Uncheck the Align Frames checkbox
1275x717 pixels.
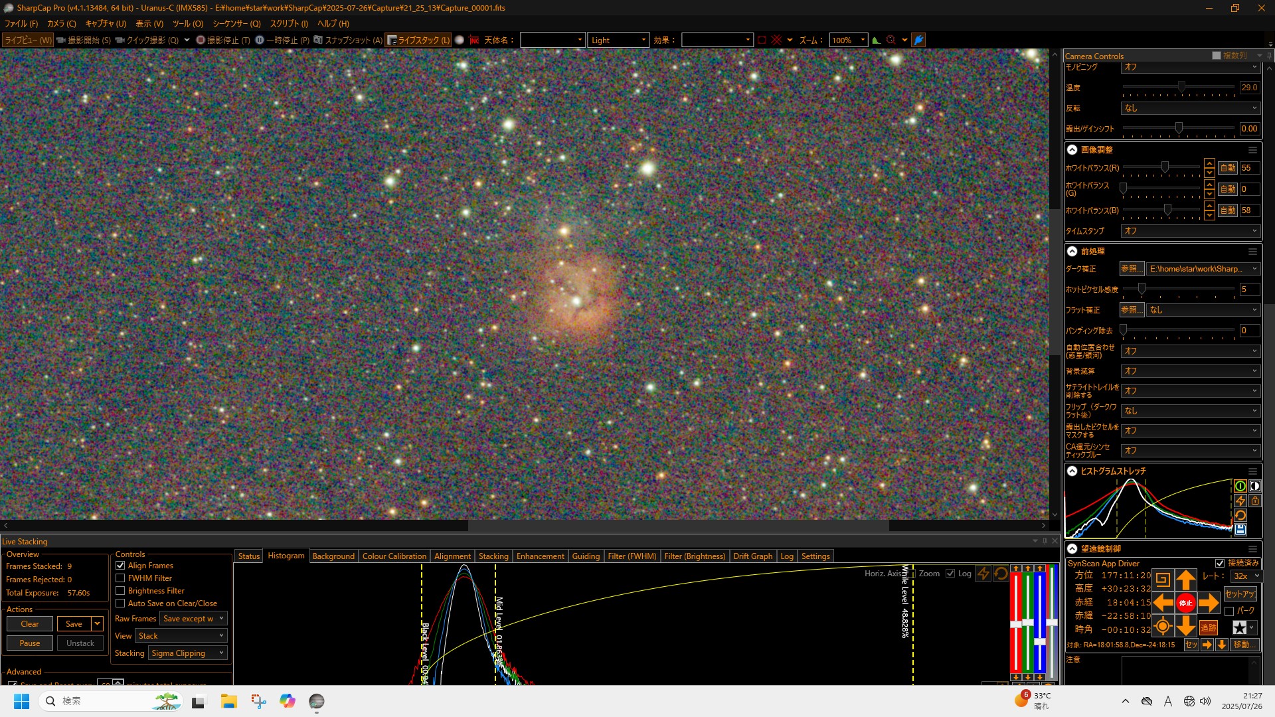pyautogui.click(x=120, y=566)
